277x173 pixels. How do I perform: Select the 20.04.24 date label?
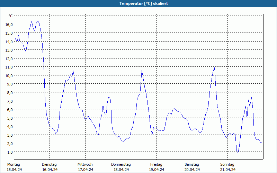point(192,170)
